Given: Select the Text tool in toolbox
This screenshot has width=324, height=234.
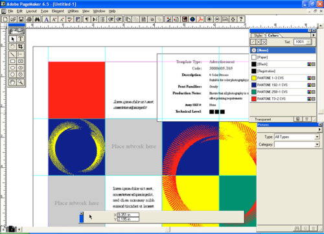Looking at the screenshot, I should (x=20, y=39).
